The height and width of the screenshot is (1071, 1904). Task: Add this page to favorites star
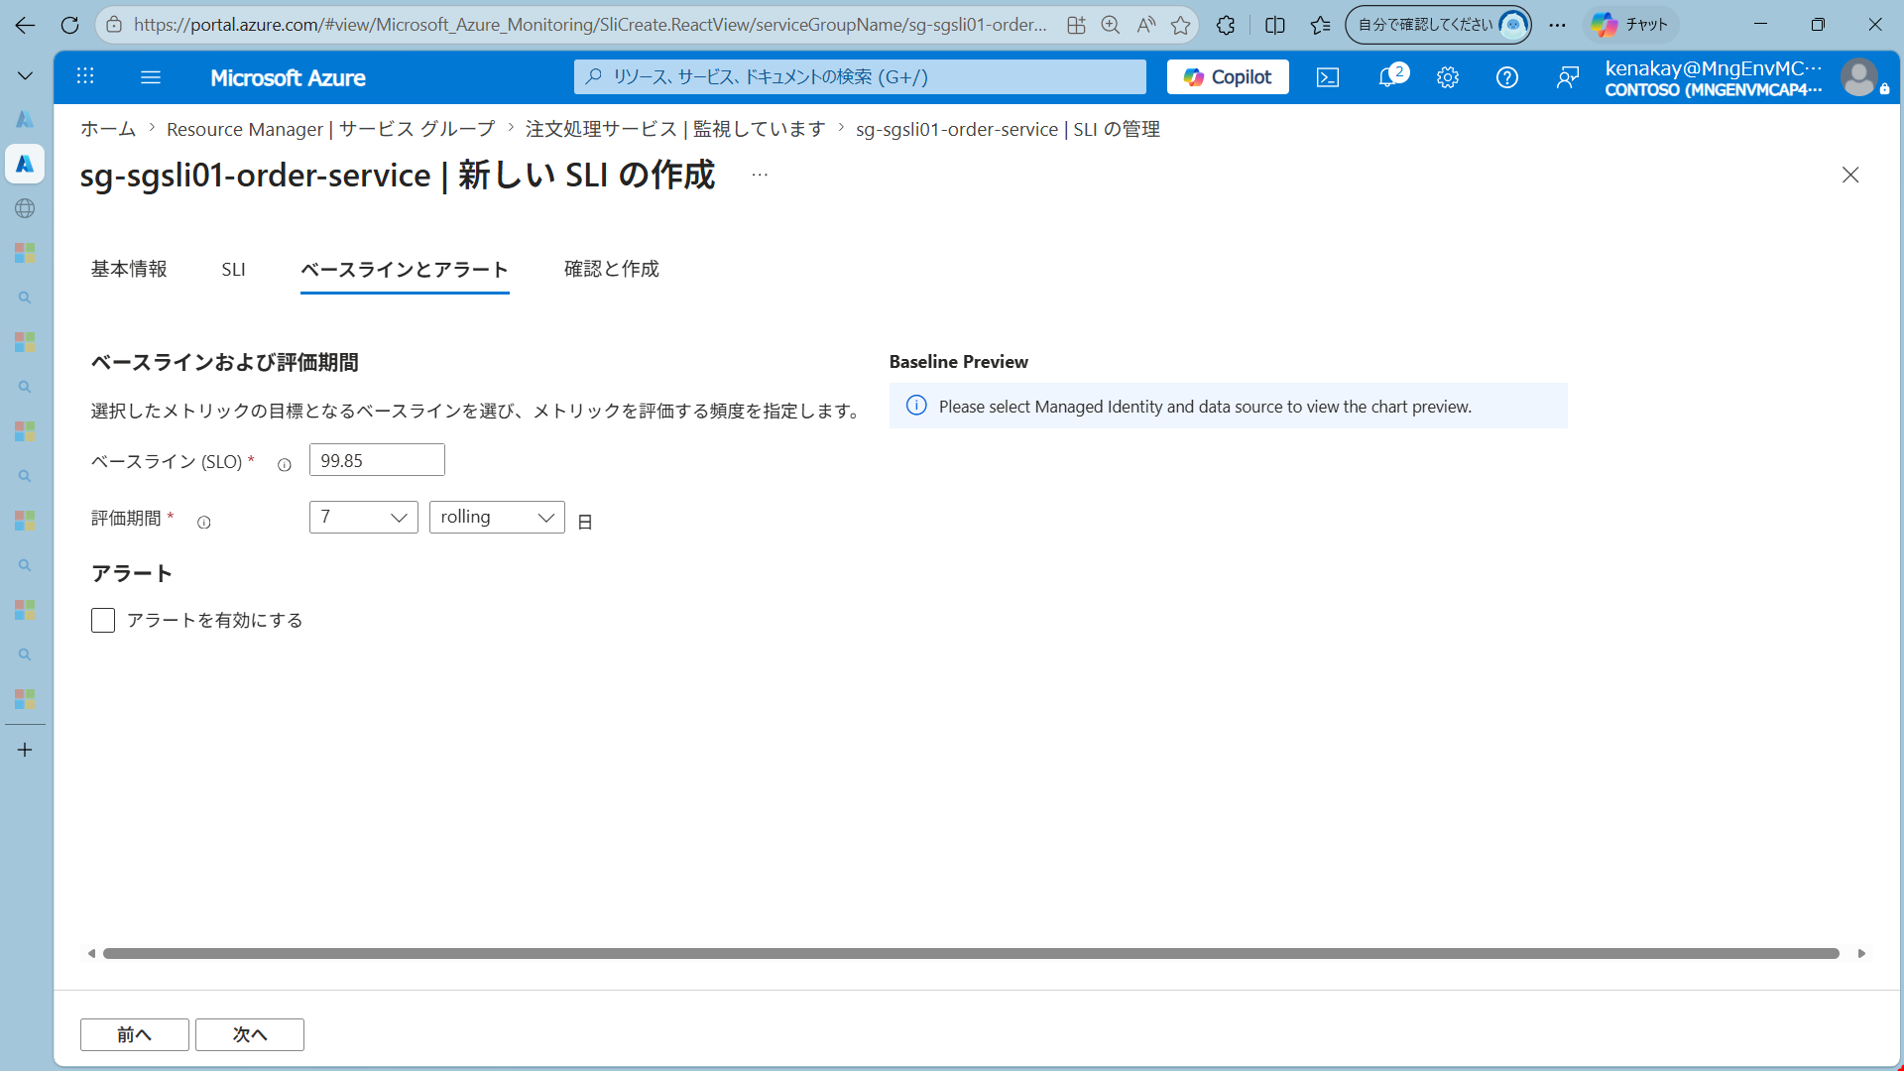[x=1180, y=25]
